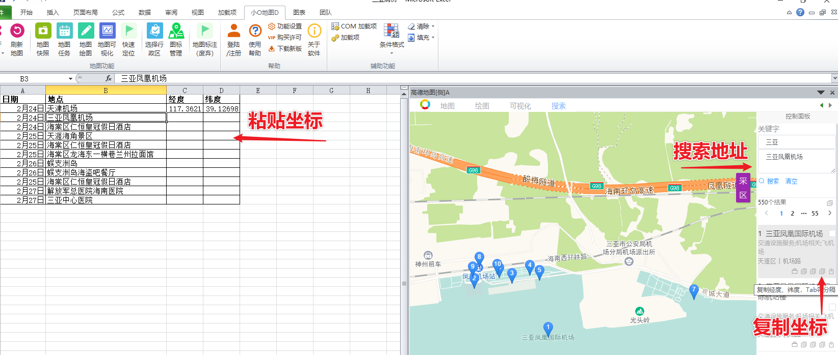Click the insert function fx icon

click(109, 78)
